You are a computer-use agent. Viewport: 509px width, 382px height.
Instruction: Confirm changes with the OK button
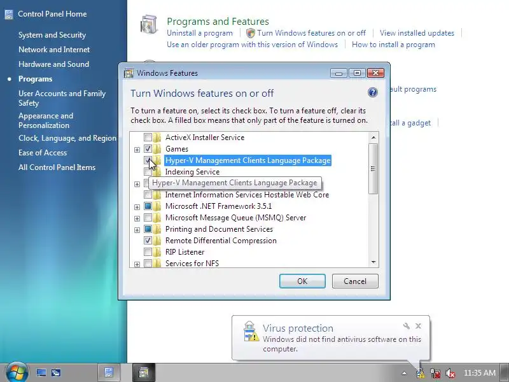(x=302, y=281)
